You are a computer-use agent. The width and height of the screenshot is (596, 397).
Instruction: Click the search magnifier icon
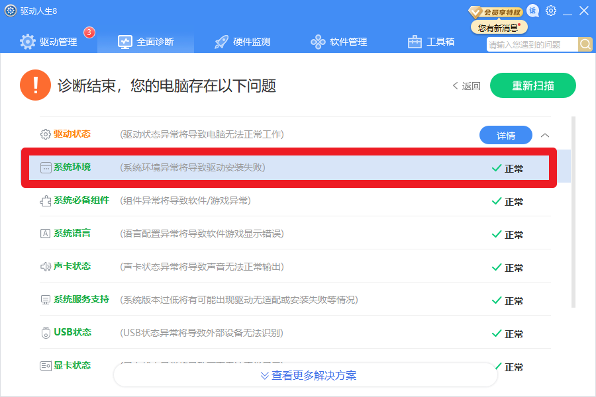pyautogui.click(x=585, y=44)
